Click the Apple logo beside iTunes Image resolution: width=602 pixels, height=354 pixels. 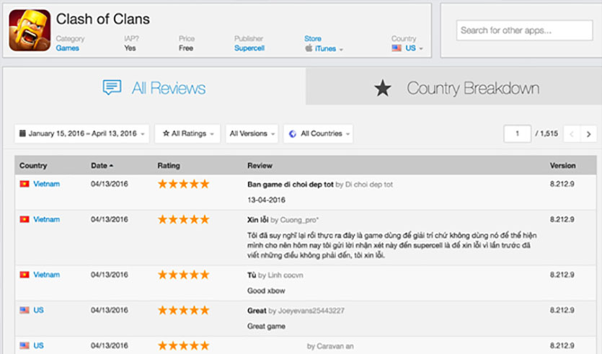309,48
